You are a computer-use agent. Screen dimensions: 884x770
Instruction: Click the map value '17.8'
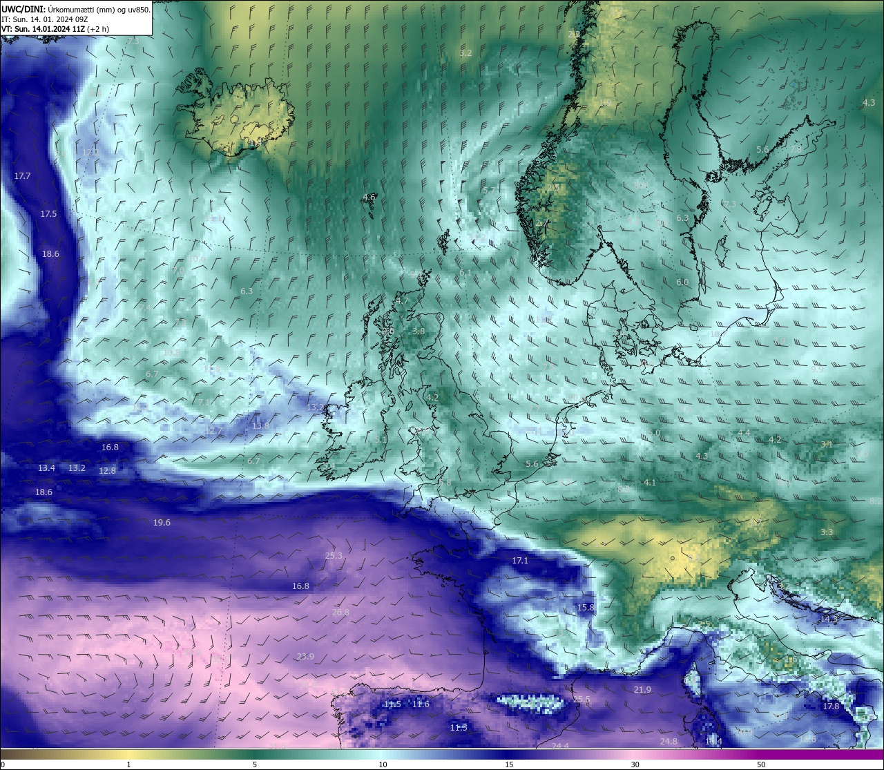click(831, 706)
